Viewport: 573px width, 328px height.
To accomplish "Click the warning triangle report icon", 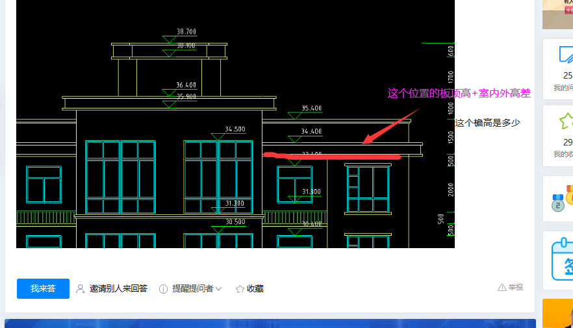I will (x=502, y=288).
